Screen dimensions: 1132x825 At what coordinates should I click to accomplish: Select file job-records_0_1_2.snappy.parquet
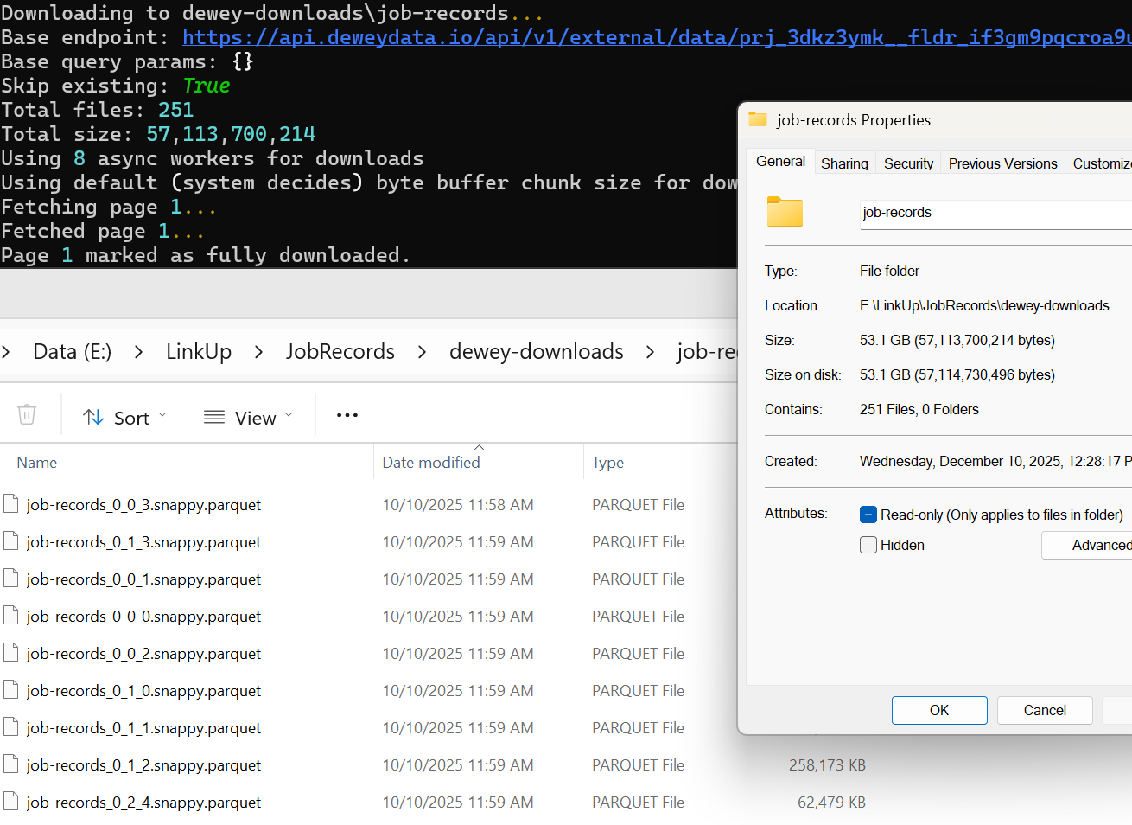[143, 765]
